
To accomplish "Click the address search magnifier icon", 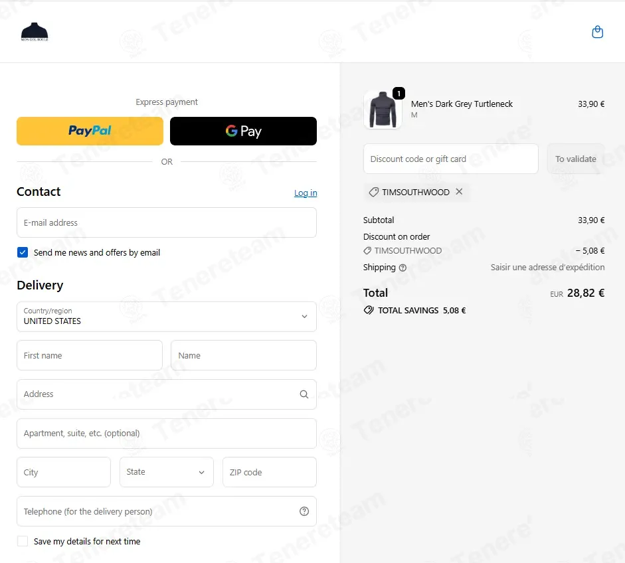I will [x=304, y=394].
